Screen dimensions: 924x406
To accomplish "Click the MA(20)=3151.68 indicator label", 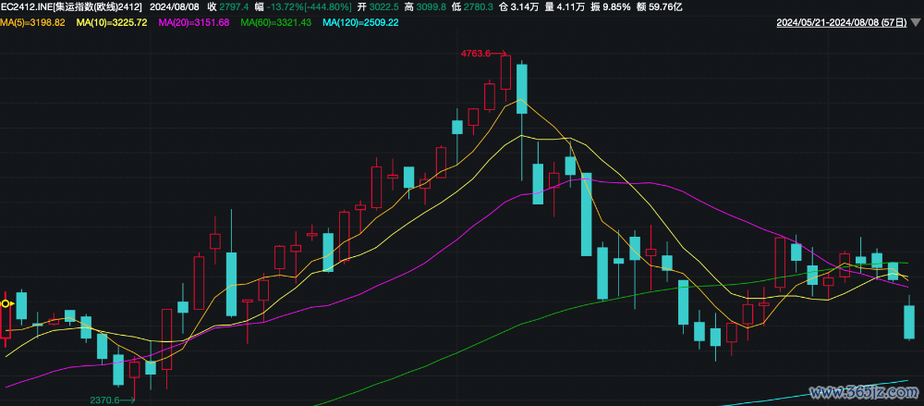I will (194, 23).
